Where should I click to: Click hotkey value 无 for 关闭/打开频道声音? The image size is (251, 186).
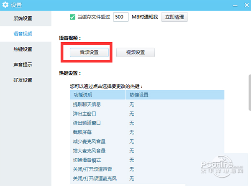132,169
